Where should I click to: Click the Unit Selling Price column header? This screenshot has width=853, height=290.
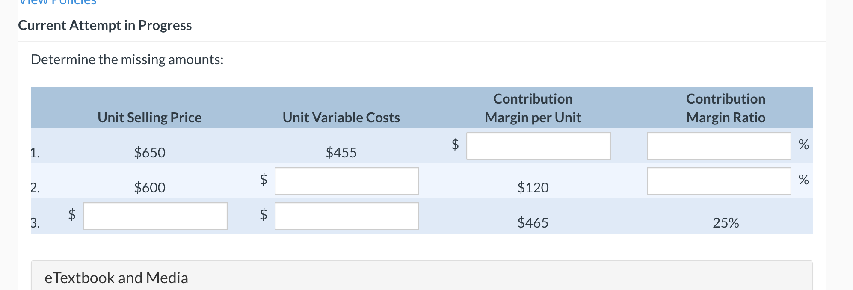pos(150,117)
